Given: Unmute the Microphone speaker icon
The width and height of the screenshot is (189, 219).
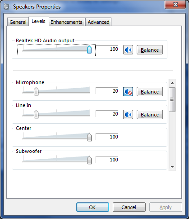Looking at the screenshot, I should [x=128, y=92].
